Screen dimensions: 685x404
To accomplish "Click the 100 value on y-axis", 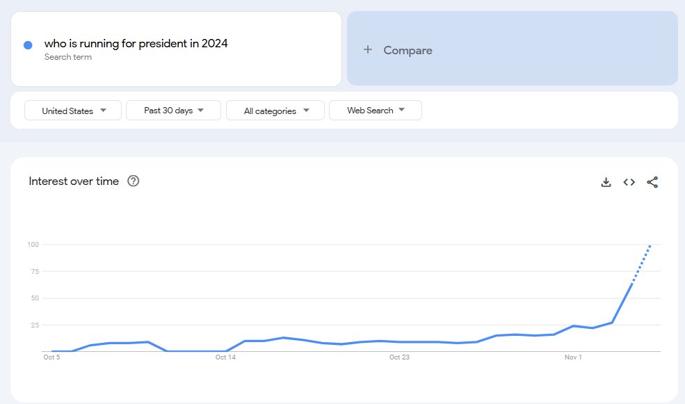I will click(33, 245).
